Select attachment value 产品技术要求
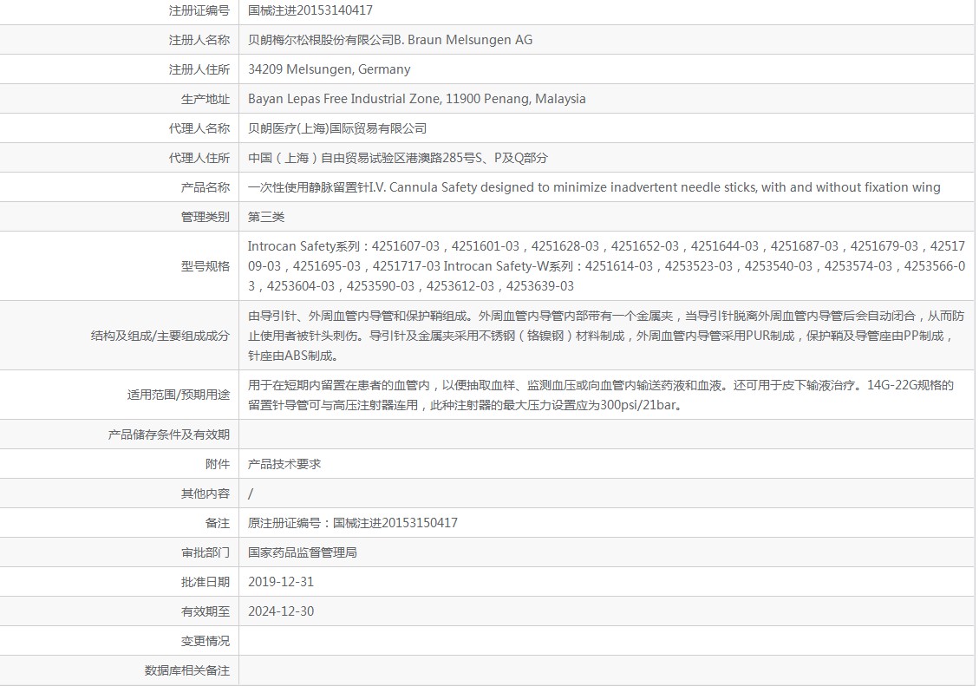 point(284,464)
